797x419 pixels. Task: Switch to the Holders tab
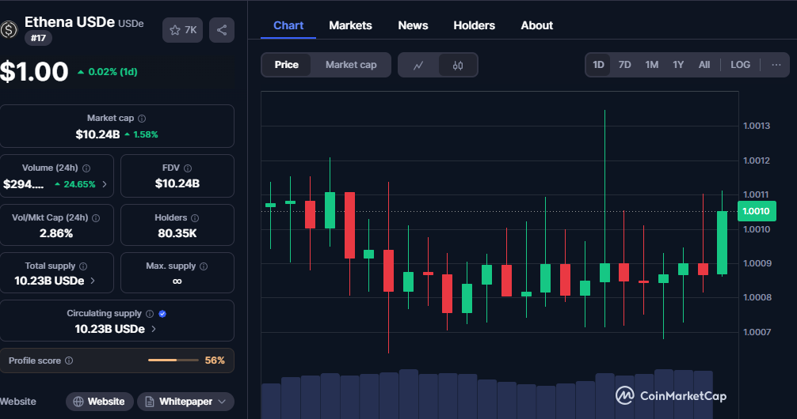[474, 25]
